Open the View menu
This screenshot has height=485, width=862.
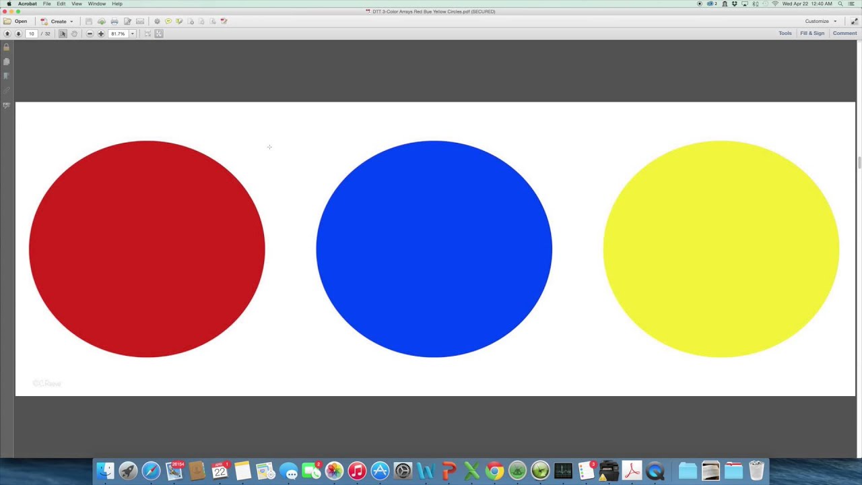click(77, 4)
